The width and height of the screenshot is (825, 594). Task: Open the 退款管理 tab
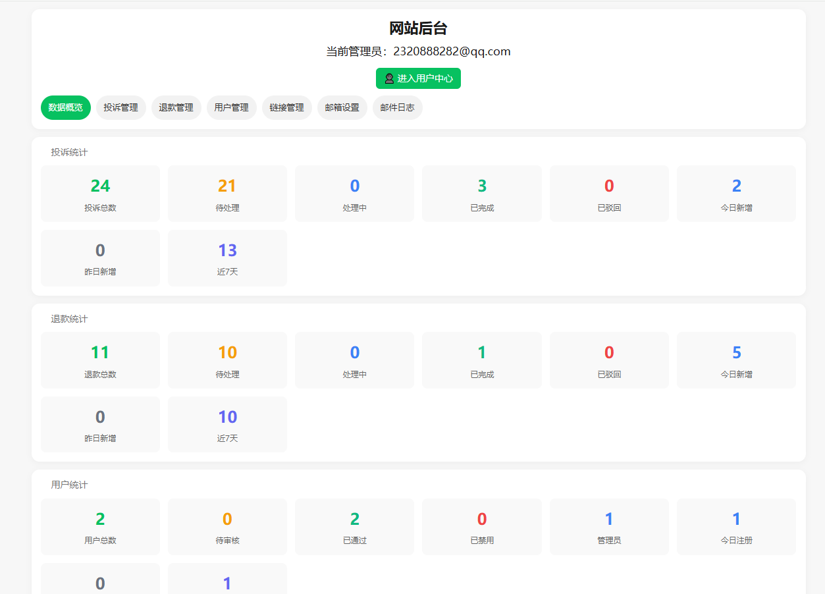[x=176, y=108]
